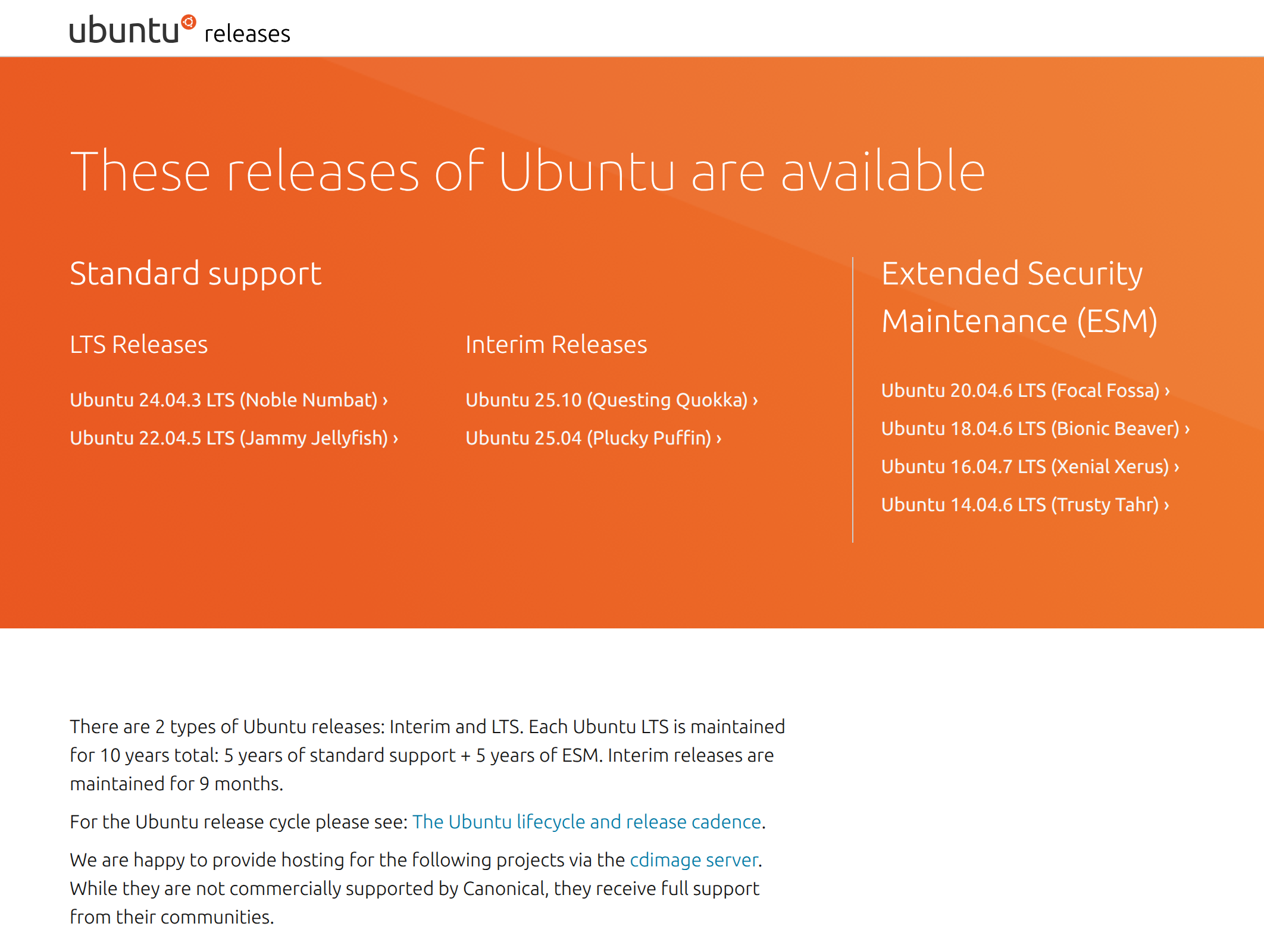The height and width of the screenshot is (942, 1264).
Task: Open the Ubuntu 16.04.7 Xenial Xerus link
Action: click(1025, 467)
